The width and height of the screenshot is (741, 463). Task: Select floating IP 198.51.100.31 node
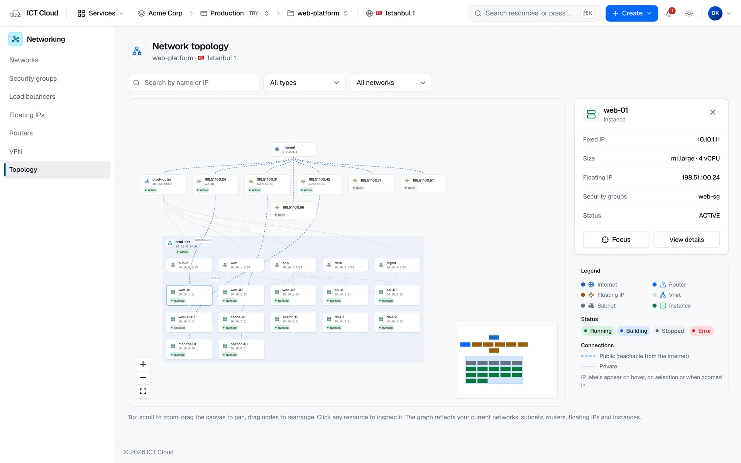[x=267, y=184]
